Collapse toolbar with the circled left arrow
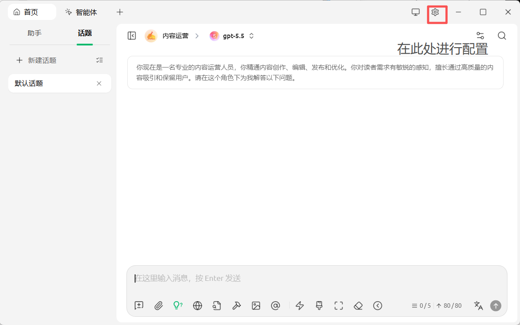This screenshot has height=325, width=520. point(378,306)
